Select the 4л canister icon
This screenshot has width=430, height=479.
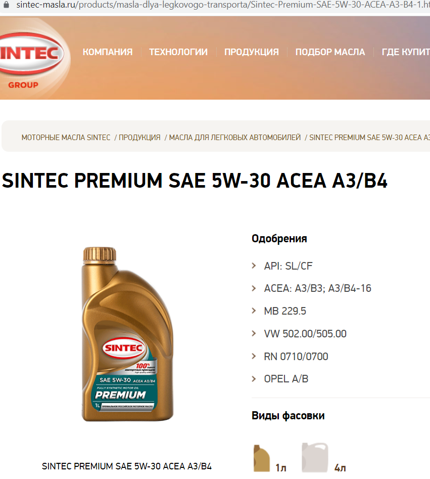(315, 458)
